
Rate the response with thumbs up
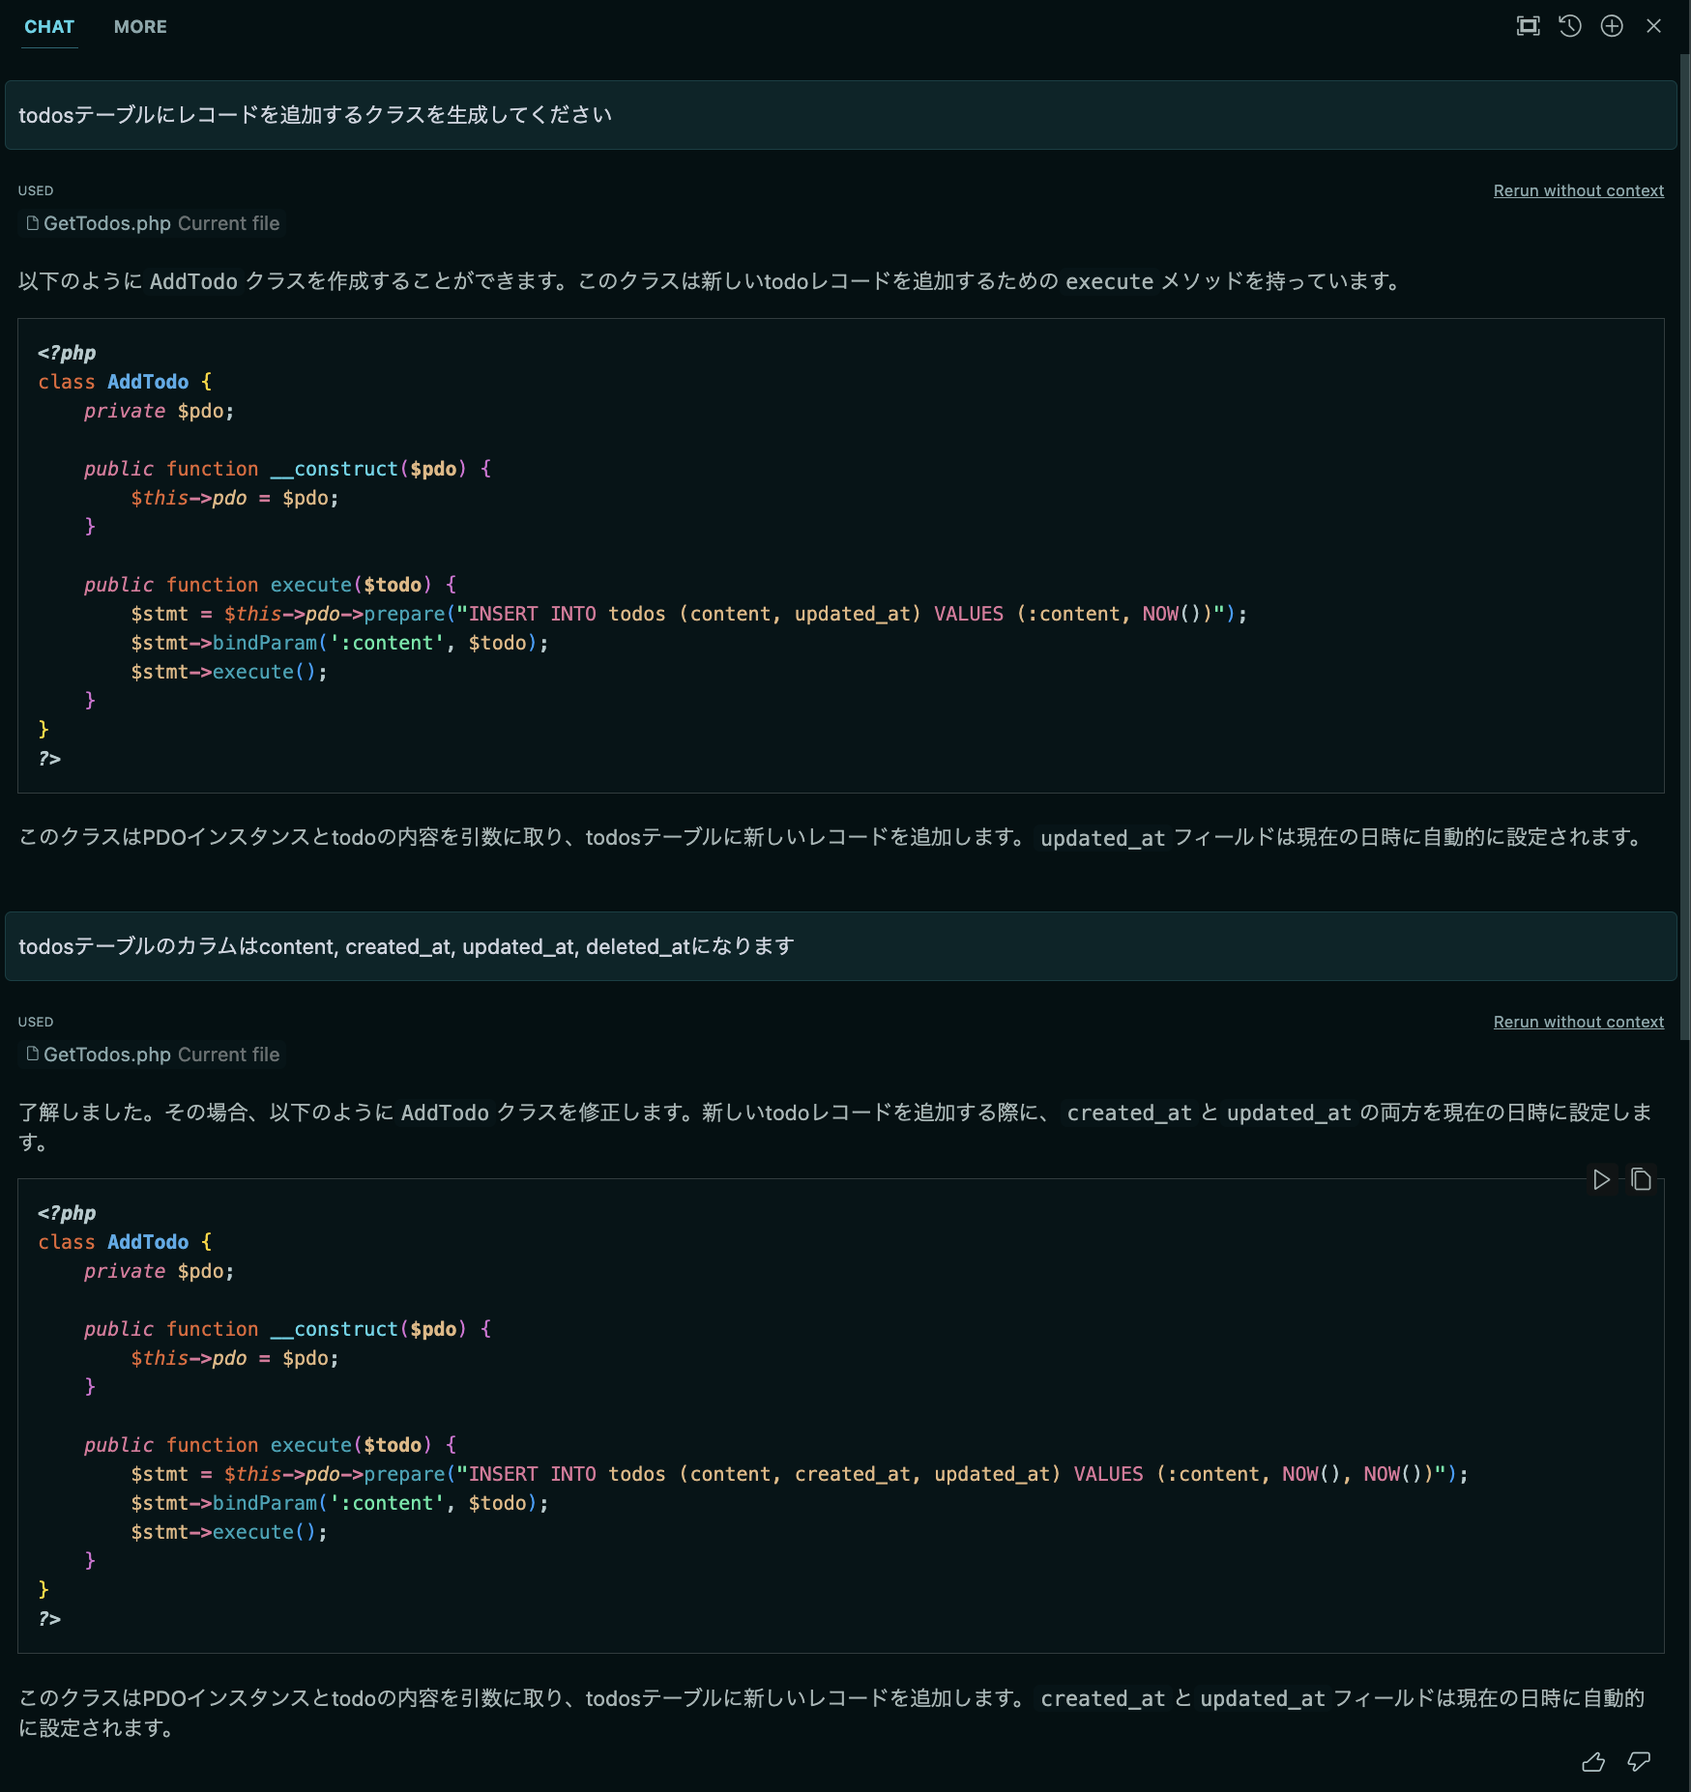(1593, 1762)
